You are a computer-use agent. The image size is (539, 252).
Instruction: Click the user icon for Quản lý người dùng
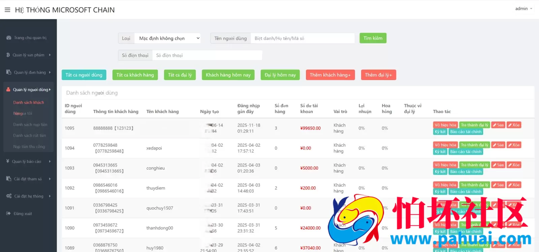click(x=8, y=89)
